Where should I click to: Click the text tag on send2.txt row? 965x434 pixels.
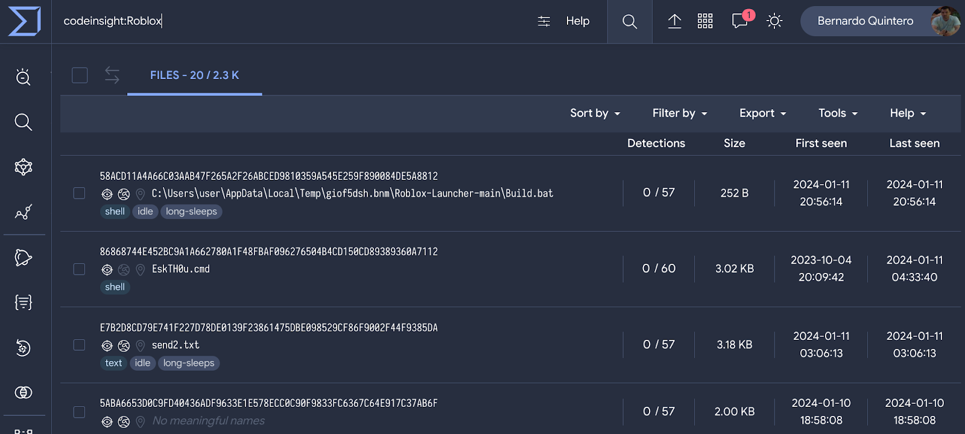click(113, 363)
